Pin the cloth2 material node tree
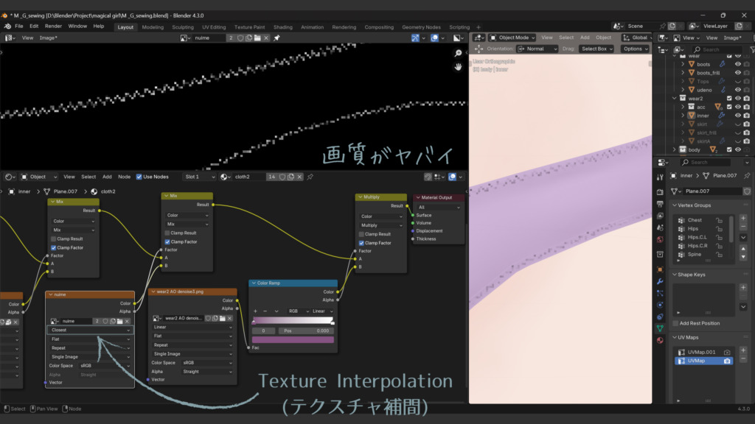 (310, 177)
